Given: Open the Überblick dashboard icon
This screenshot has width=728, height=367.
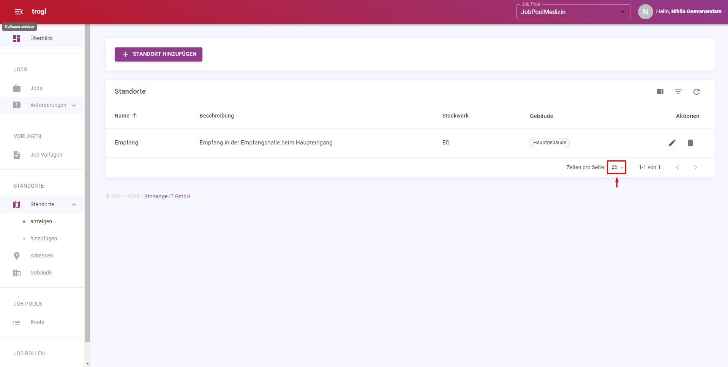Looking at the screenshot, I should [x=17, y=39].
